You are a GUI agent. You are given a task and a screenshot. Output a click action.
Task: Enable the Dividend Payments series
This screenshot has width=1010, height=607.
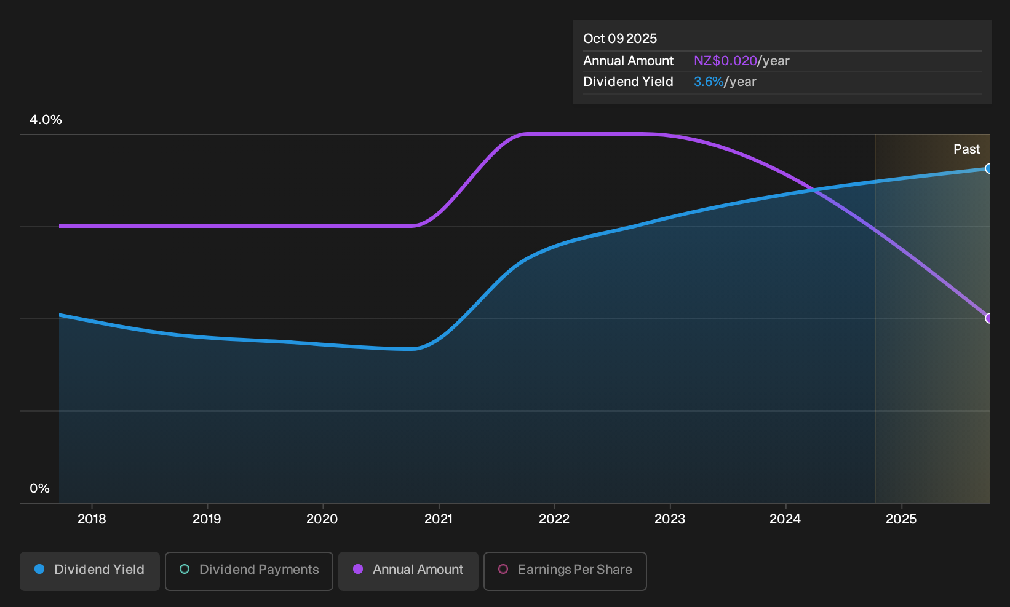pyautogui.click(x=249, y=571)
